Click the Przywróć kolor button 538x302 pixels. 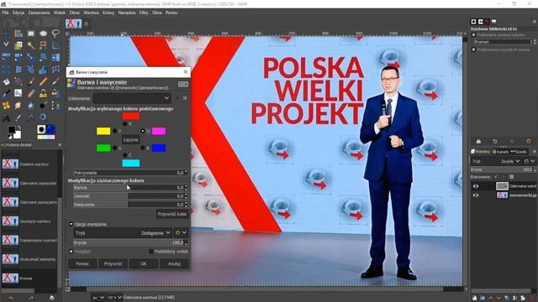pyautogui.click(x=172, y=215)
